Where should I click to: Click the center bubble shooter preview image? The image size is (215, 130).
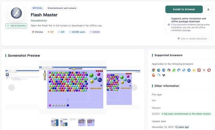point(73,87)
